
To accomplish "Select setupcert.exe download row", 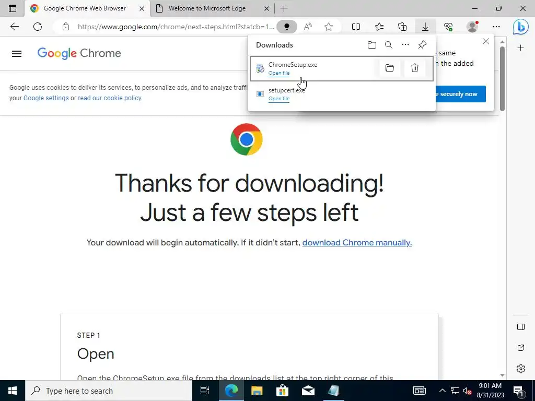I will (x=342, y=95).
